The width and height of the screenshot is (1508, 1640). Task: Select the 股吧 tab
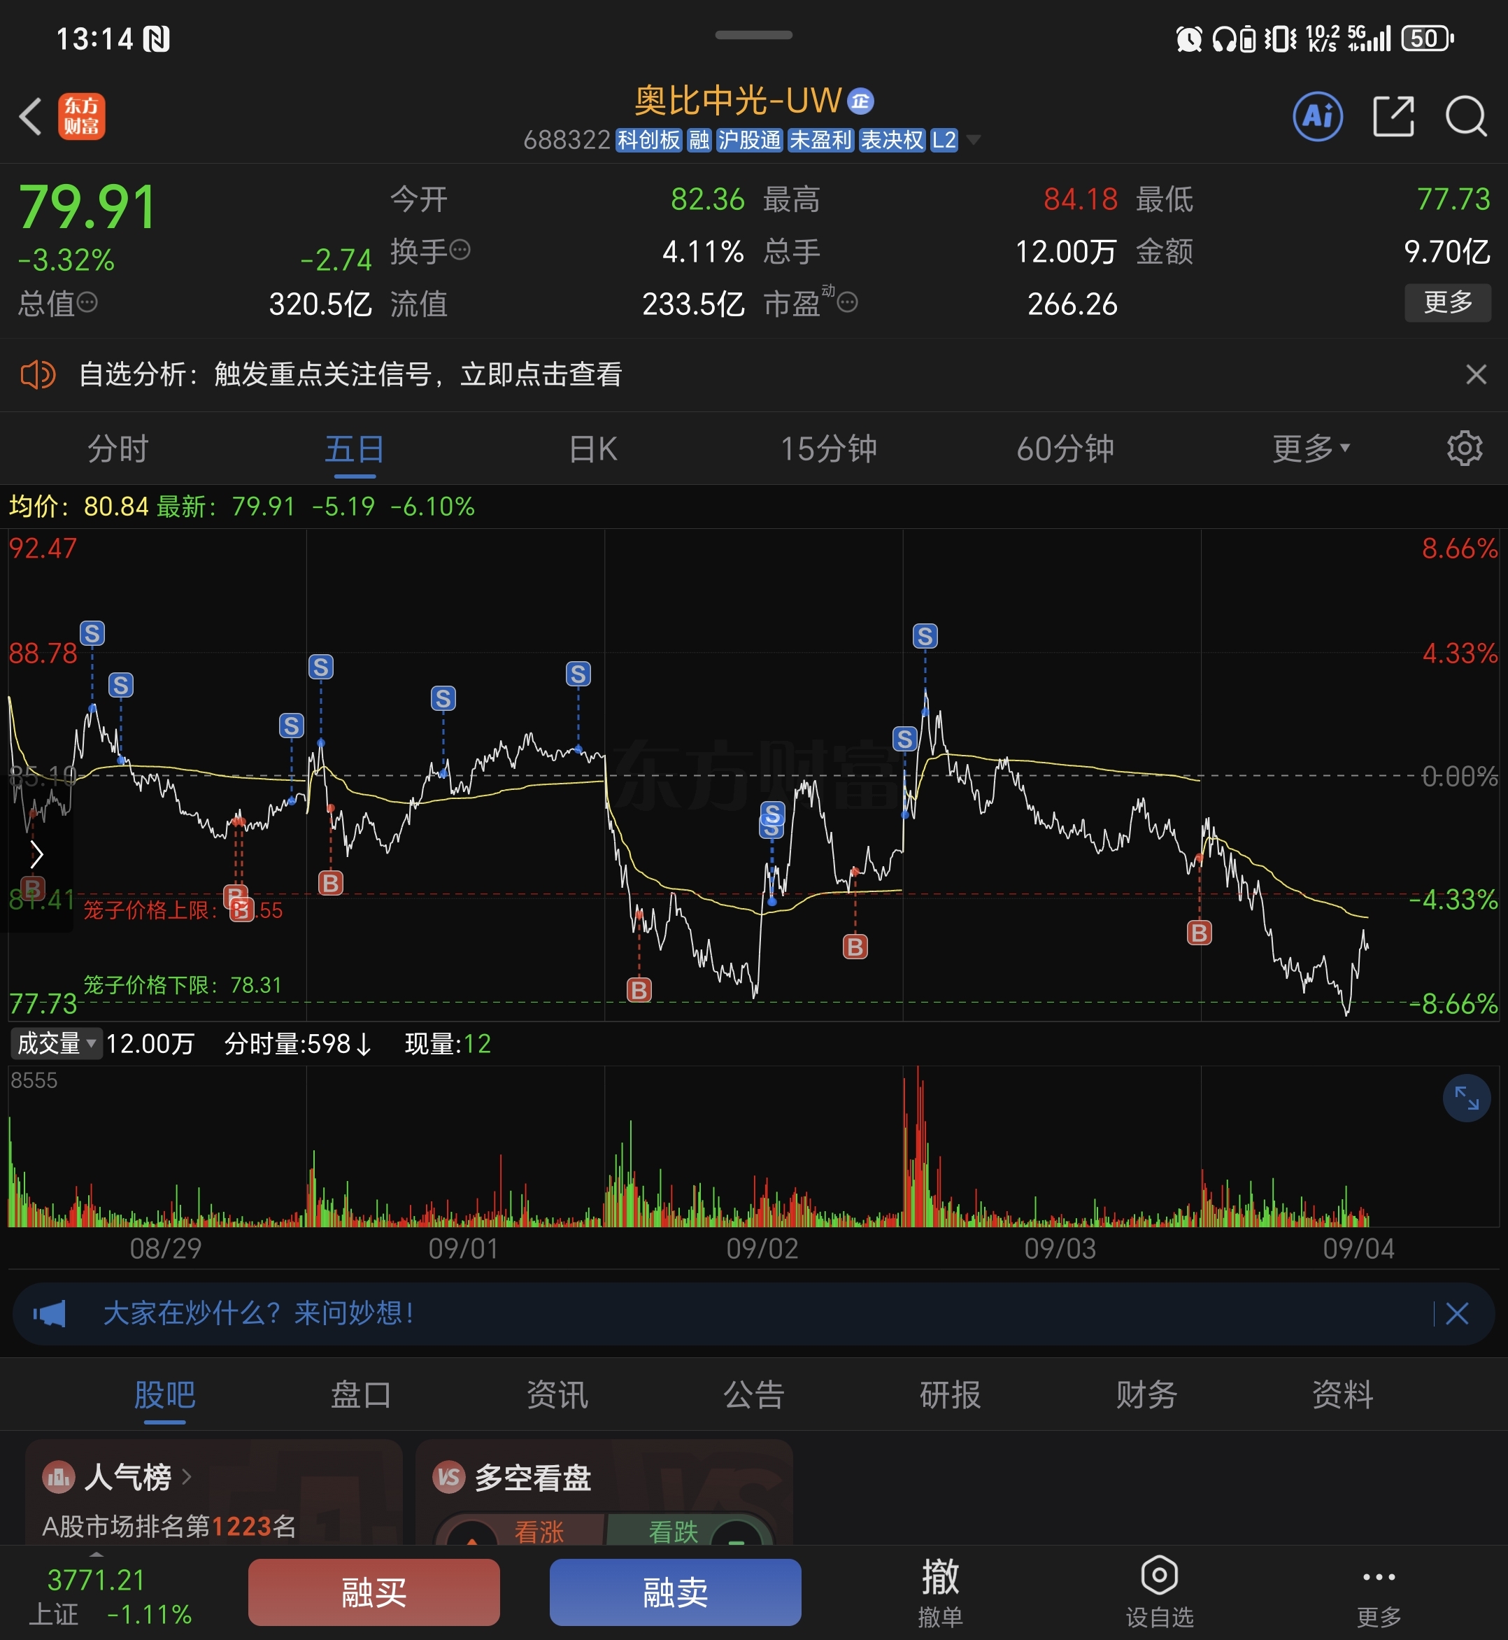point(165,1395)
